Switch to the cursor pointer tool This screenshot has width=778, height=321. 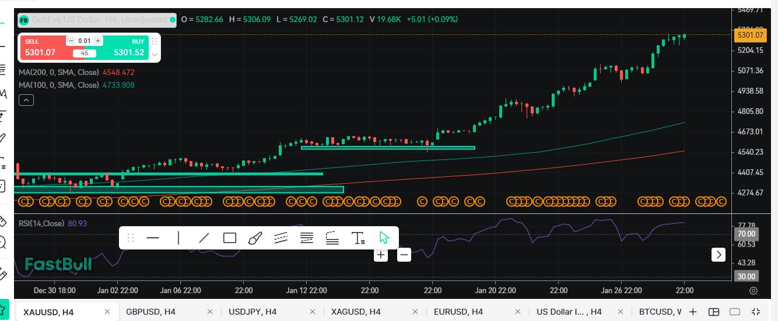[x=384, y=238]
